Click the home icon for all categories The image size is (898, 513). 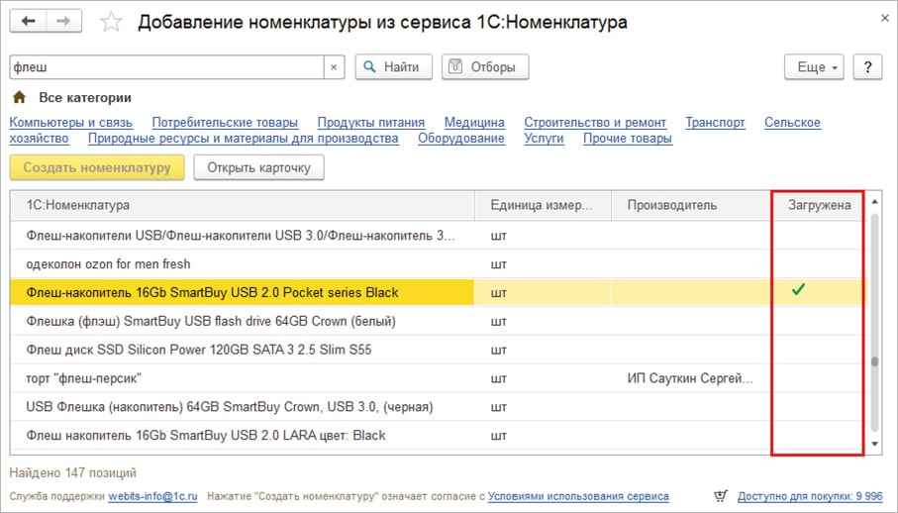pos(19,98)
